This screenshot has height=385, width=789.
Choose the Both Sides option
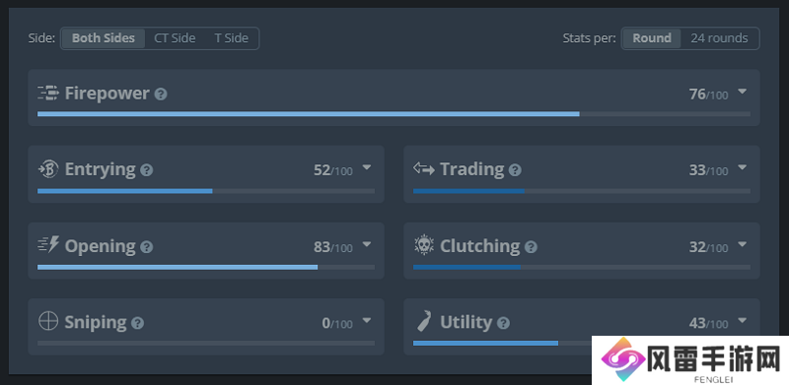coord(104,38)
